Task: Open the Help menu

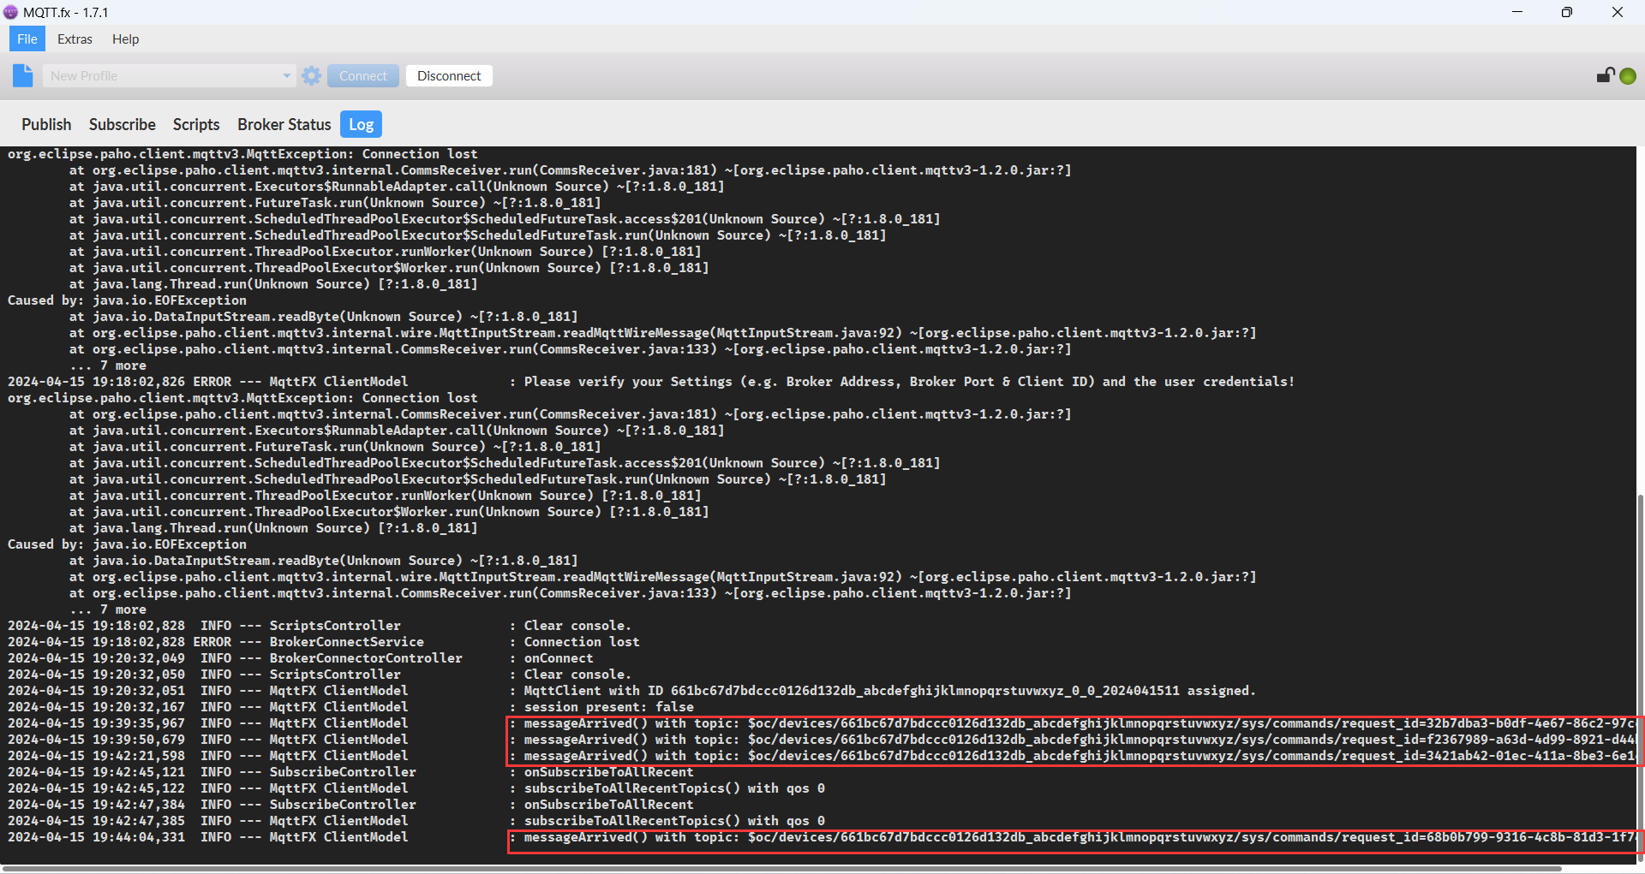Action: click(x=125, y=39)
